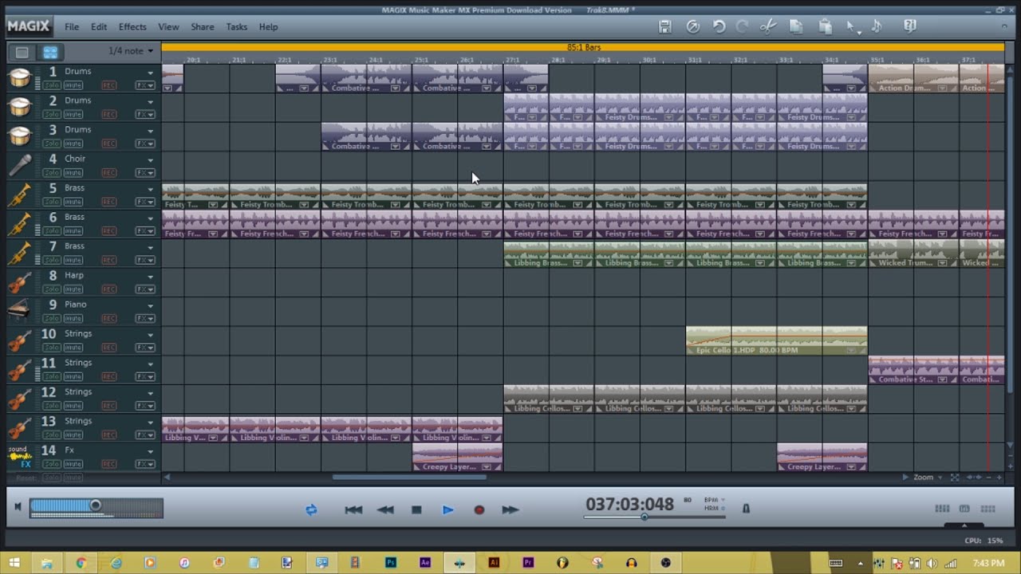This screenshot has height=574, width=1021.
Task: Click the yellow 85:1 Bars range bar
Action: pyautogui.click(x=583, y=48)
